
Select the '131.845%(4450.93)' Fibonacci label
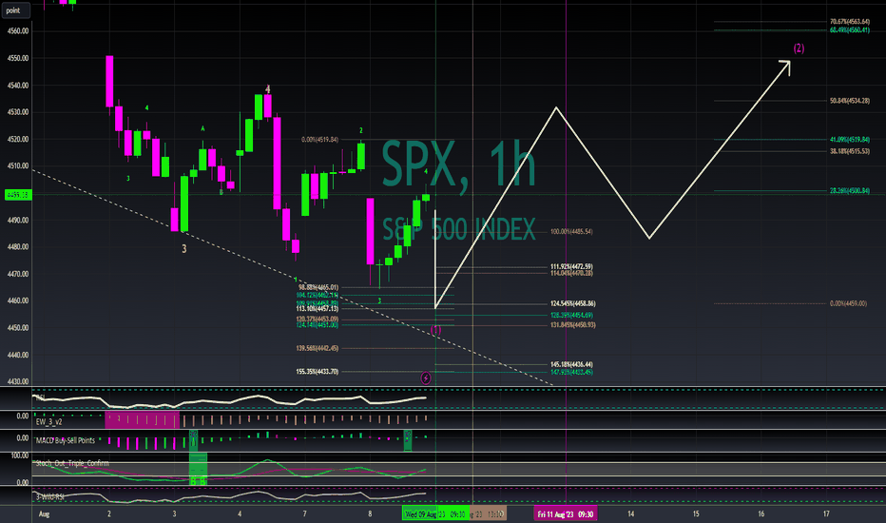pos(572,325)
